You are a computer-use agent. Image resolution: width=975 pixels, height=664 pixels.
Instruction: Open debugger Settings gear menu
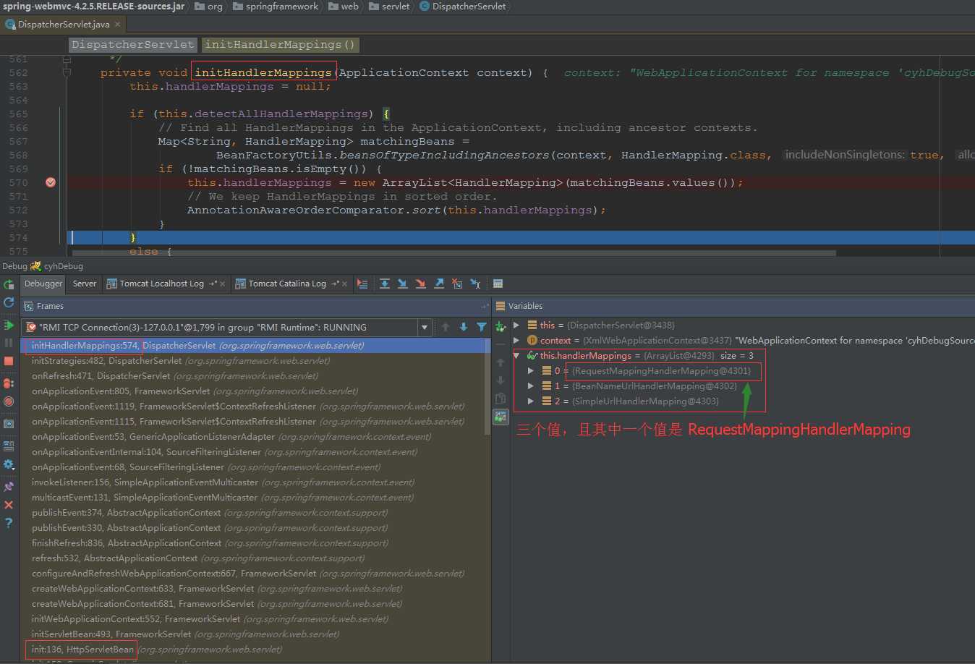tap(9, 464)
